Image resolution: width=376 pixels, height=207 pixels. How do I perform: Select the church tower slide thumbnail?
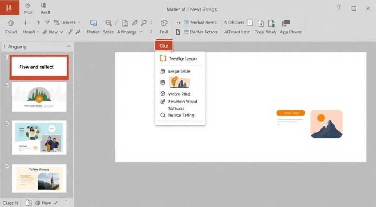point(39,178)
